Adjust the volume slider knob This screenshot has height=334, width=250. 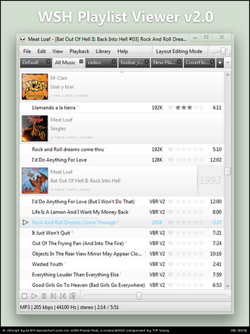[223, 51]
